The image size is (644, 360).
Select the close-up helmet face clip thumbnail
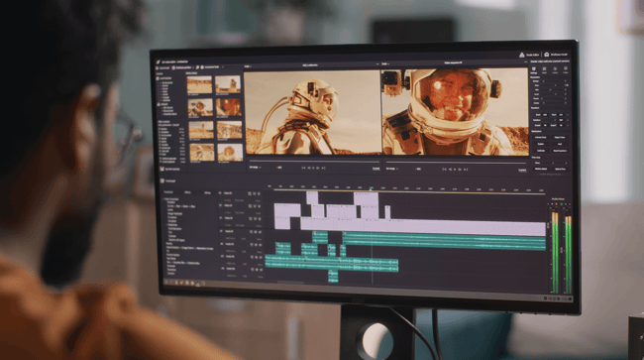click(x=228, y=107)
